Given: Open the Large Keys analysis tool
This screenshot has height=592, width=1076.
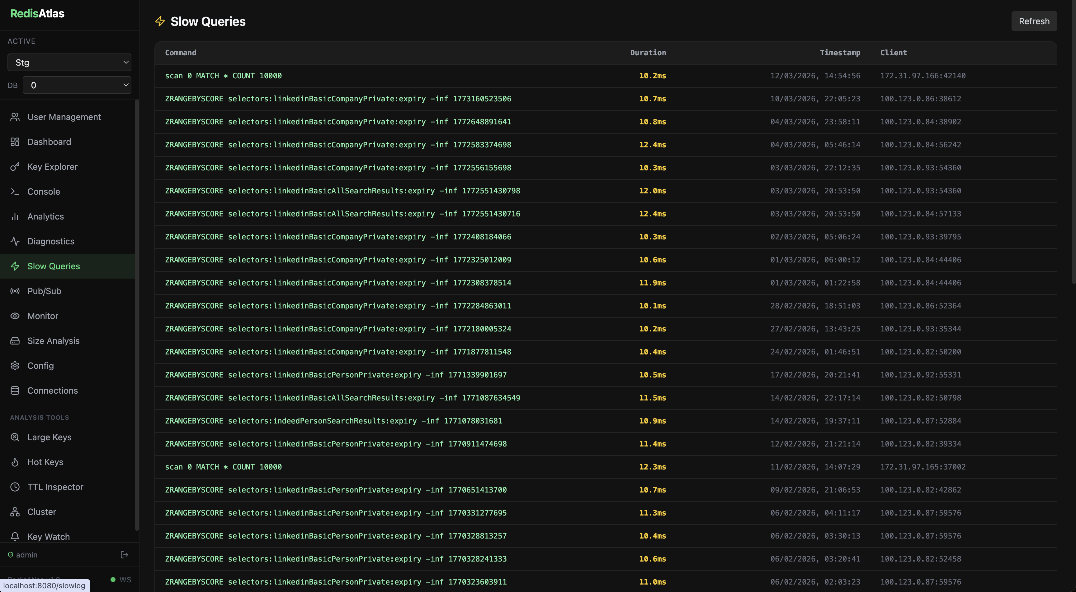Looking at the screenshot, I should (49, 437).
